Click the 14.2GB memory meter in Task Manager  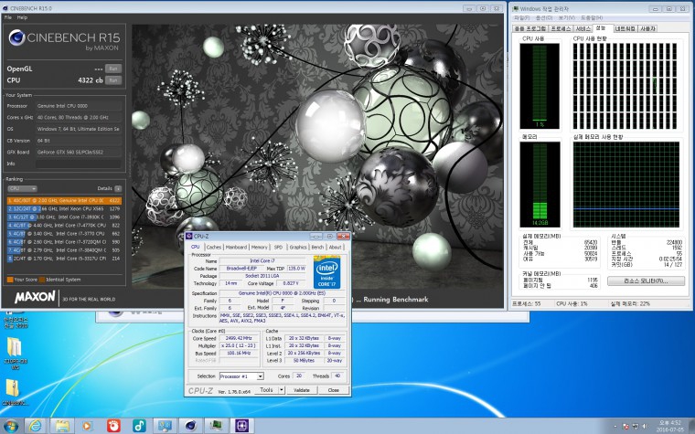point(540,185)
